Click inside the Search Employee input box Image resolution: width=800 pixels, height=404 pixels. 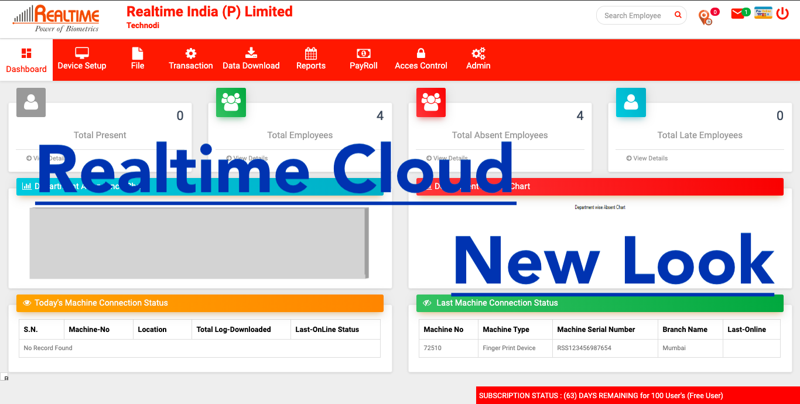[633, 15]
